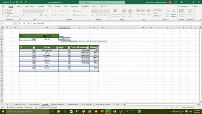This screenshot has width=202, height=114.
Task: Click the Cut button
Action: 9,10
